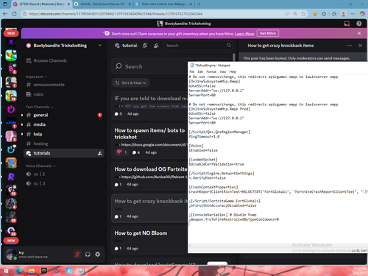Open the browser zoom magnifier icon
368x276 pixels.
(295, 14)
